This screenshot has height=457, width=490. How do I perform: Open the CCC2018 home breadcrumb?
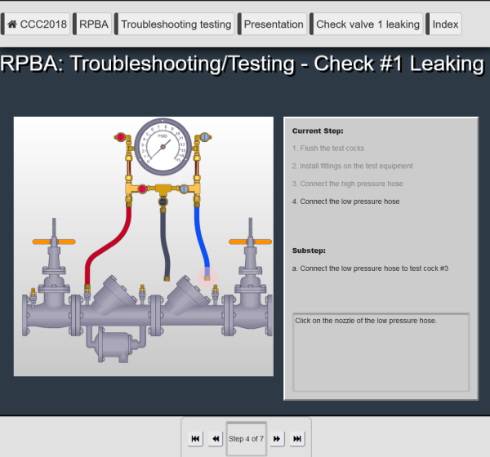point(37,24)
